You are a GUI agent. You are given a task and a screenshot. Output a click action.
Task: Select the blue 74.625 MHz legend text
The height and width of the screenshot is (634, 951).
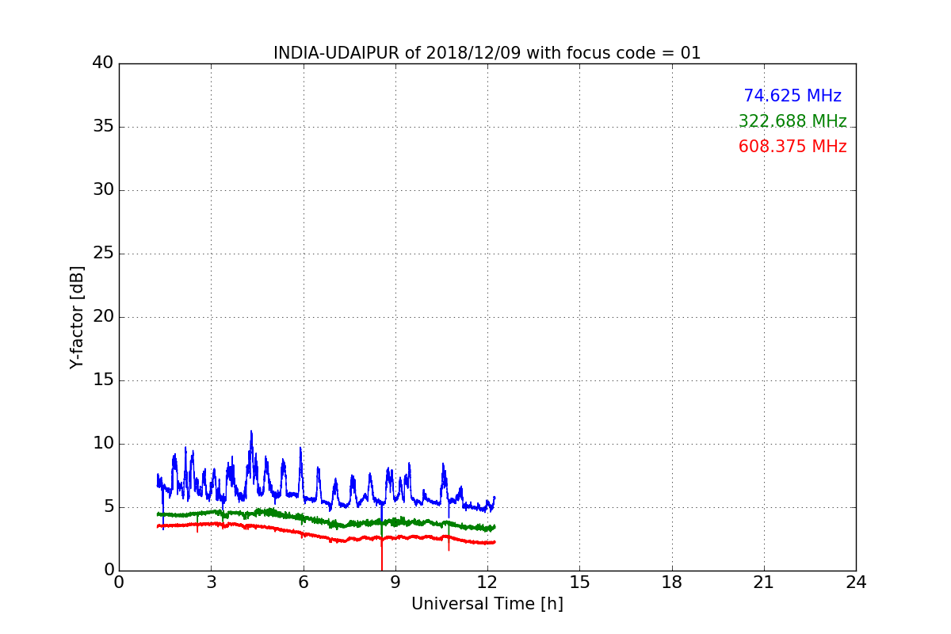[792, 96]
